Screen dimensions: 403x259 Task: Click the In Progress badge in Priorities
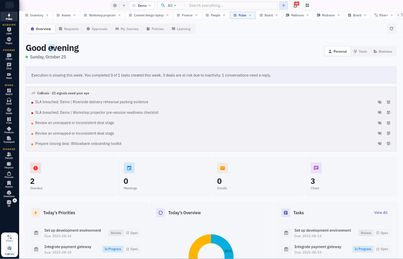pos(113,249)
